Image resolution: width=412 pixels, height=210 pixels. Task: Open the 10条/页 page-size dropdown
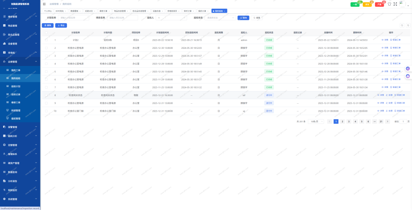click(x=316, y=122)
